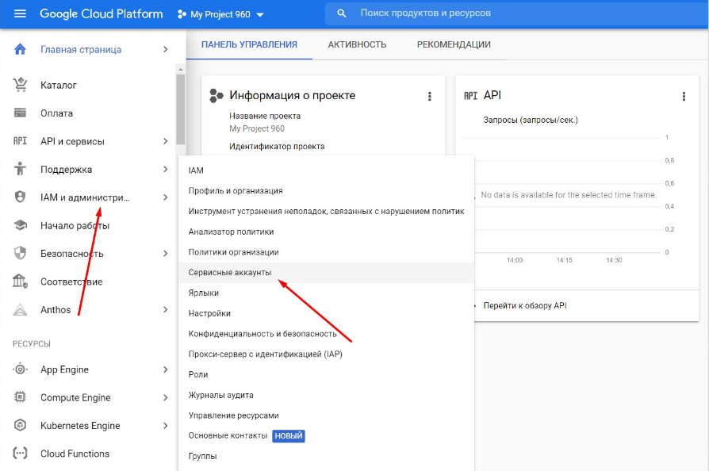Select Профиль и организация menu item

pyautogui.click(x=326, y=191)
